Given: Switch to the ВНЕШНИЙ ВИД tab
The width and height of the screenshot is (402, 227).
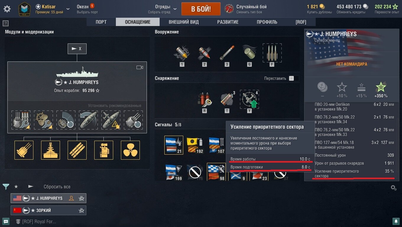Looking at the screenshot, I should pyautogui.click(x=184, y=22).
